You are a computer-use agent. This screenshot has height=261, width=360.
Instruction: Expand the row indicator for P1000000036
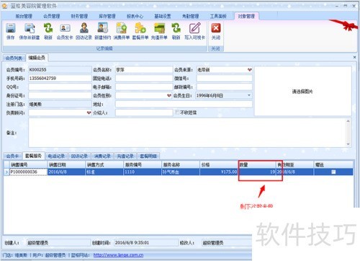click(x=6, y=172)
